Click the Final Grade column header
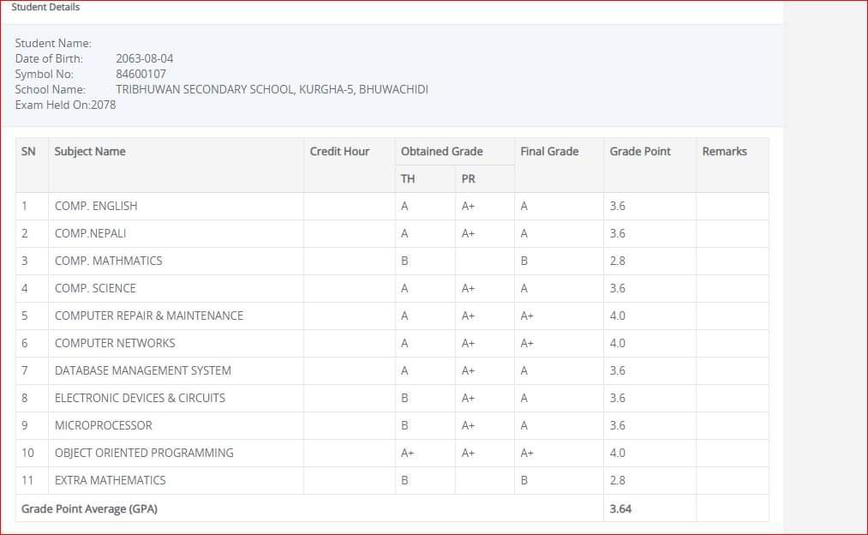 tap(549, 152)
